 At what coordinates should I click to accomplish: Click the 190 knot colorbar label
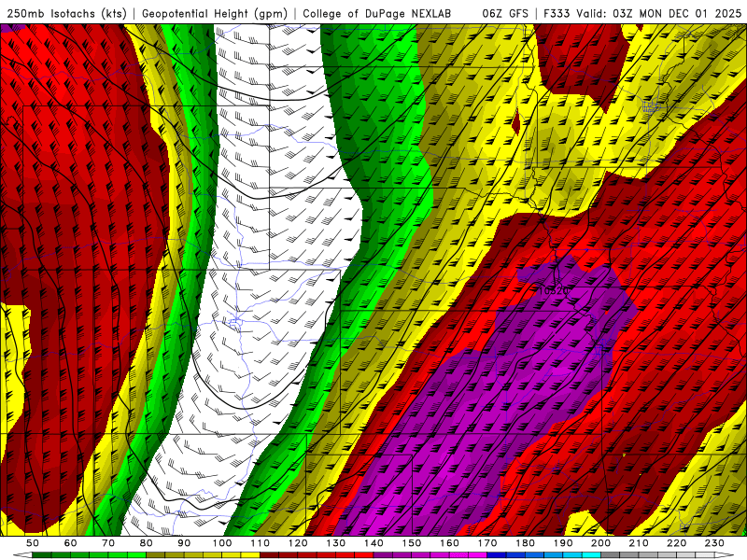(563, 543)
